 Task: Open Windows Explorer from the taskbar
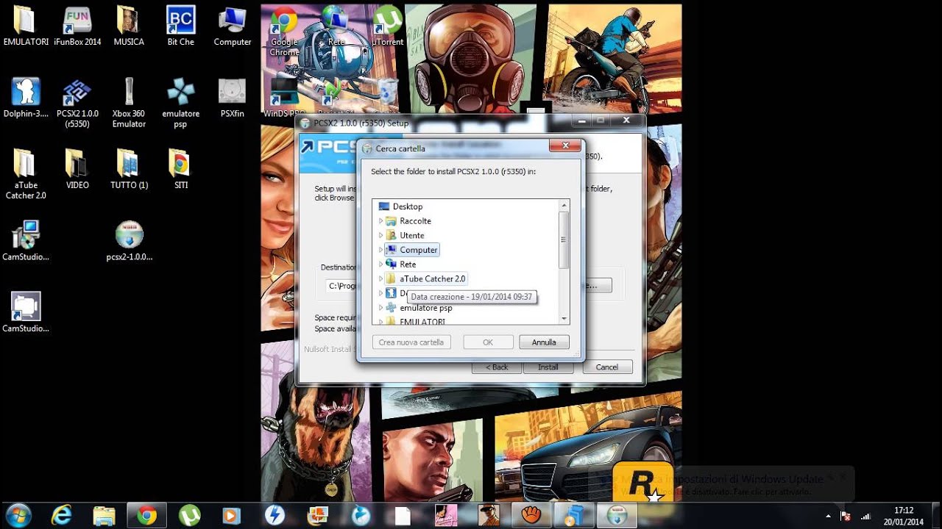point(104,516)
